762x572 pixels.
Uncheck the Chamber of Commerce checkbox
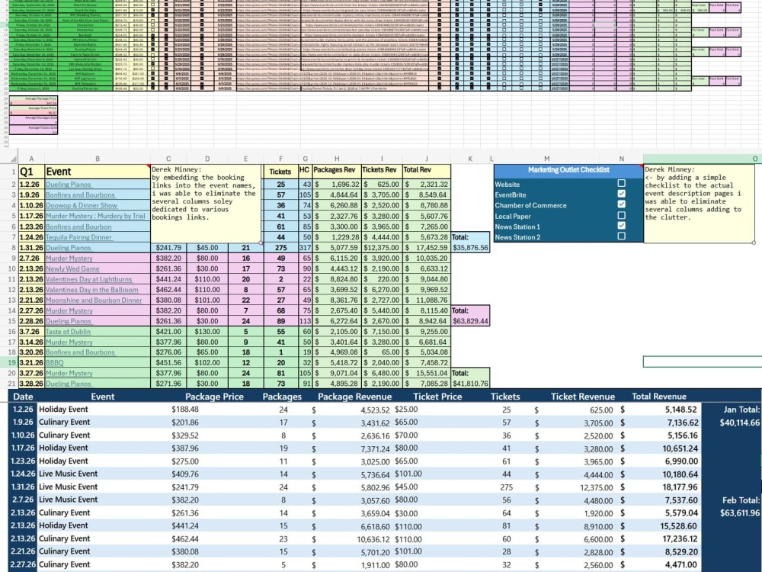click(621, 204)
